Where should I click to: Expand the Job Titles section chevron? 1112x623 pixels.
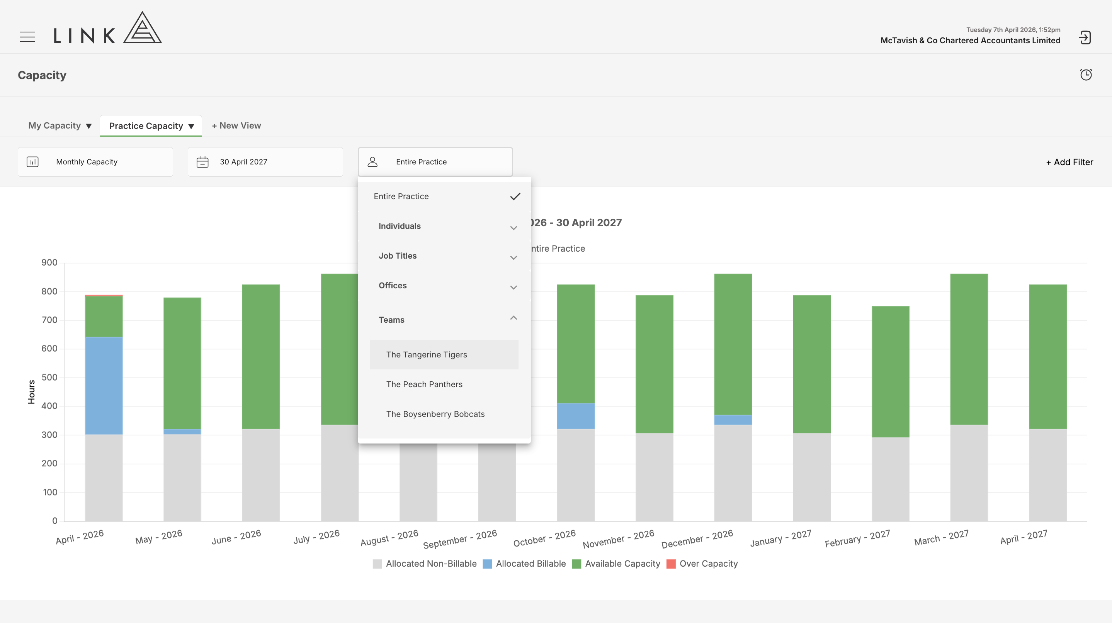513,257
